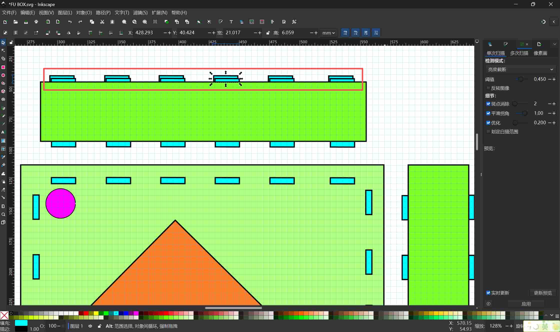Open the 亮度截断 detection mode dropdown
The height and width of the screenshot is (332, 560).
tap(520, 69)
